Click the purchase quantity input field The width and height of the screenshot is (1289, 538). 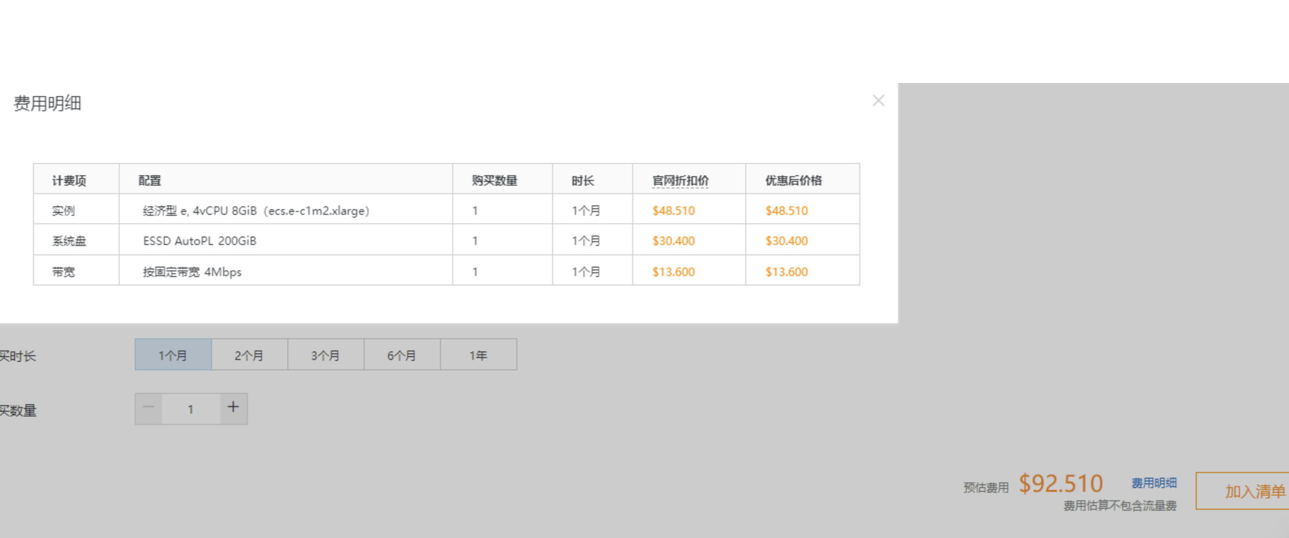[x=191, y=409]
